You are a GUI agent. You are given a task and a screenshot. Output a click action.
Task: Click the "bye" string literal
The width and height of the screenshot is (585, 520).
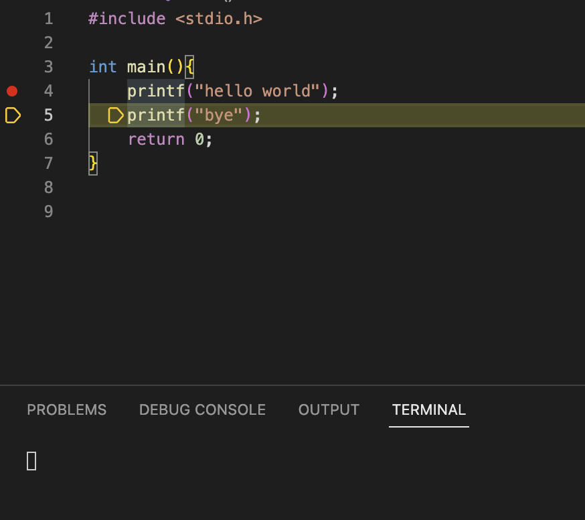[x=219, y=115]
